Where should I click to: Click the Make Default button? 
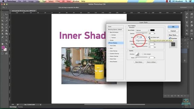tap(139, 62)
